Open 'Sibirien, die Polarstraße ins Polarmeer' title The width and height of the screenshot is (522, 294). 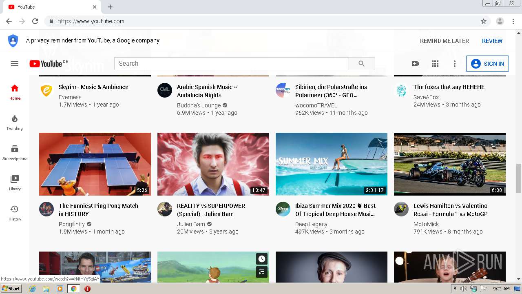pyautogui.click(x=331, y=91)
